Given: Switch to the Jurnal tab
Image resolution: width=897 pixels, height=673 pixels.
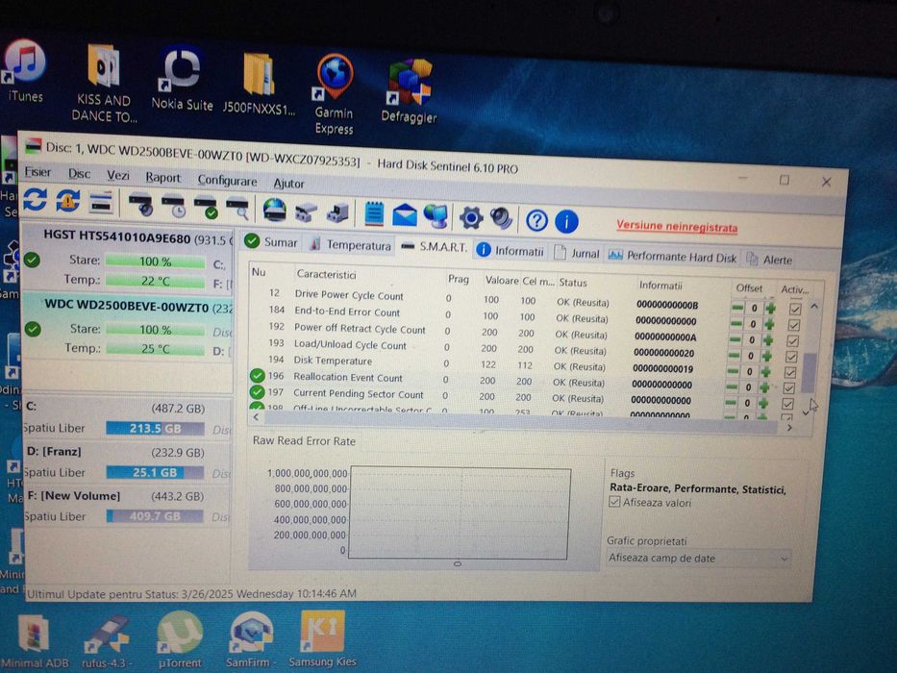Looking at the screenshot, I should [576, 253].
